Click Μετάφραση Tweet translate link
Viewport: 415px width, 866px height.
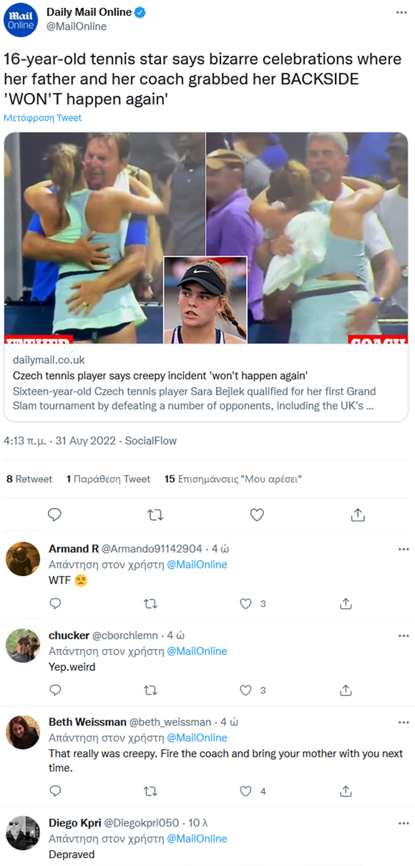pos(43,118)
